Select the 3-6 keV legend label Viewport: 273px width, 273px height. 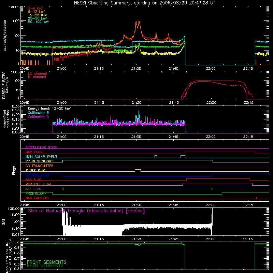[x=35, y=8]
